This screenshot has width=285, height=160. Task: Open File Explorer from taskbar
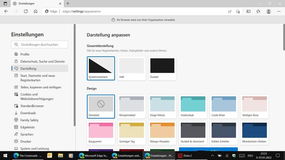click(x=61, y=156)
